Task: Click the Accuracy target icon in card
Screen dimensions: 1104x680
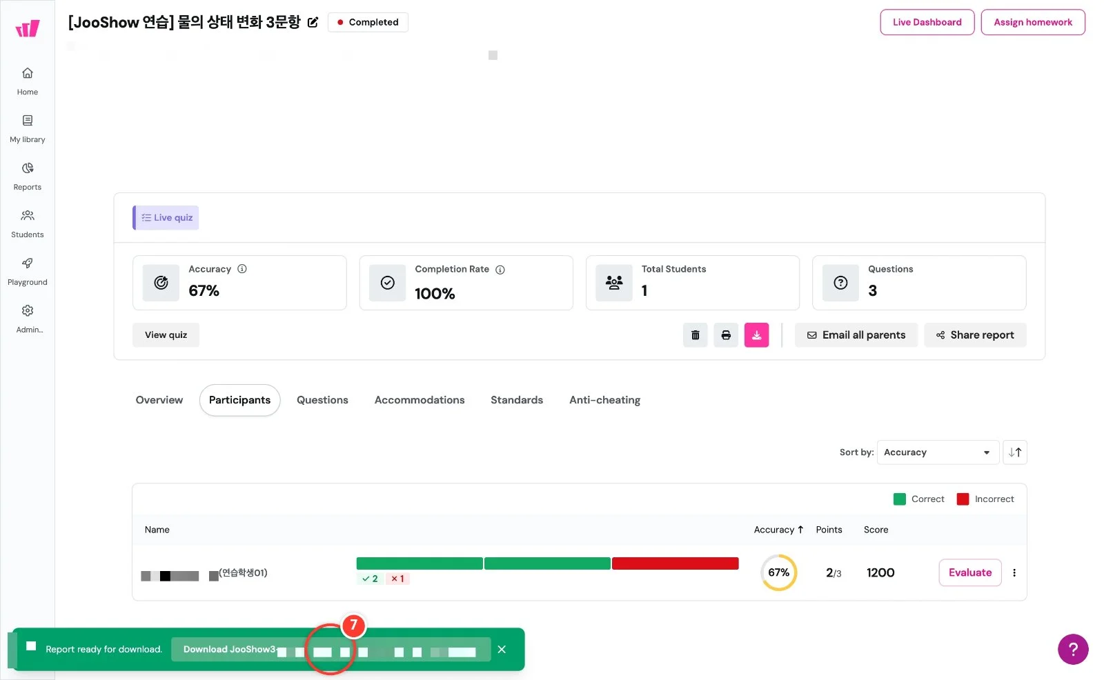Action: [x=161, y=283]
